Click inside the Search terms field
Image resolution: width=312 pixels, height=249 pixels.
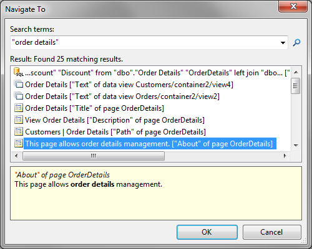tap(144, 42)
